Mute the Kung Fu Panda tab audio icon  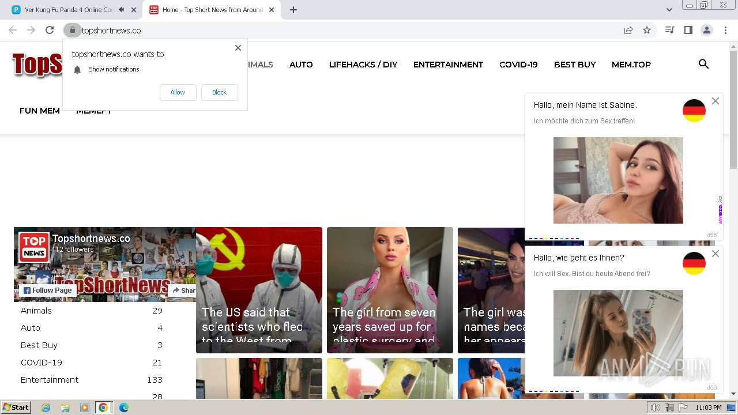[x=122, y=10]
